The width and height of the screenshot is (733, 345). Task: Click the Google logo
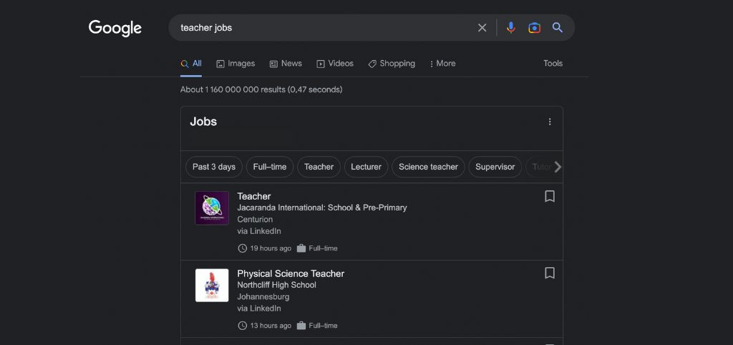point(115,28)
